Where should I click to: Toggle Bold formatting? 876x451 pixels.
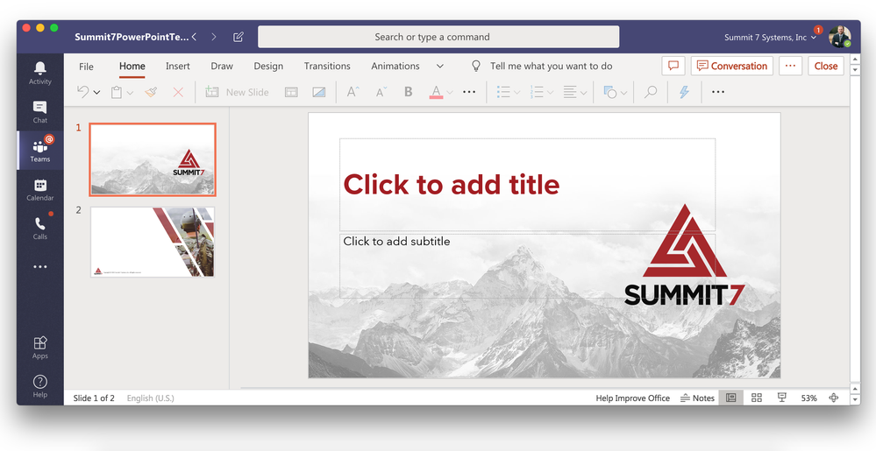pos(409,92)
